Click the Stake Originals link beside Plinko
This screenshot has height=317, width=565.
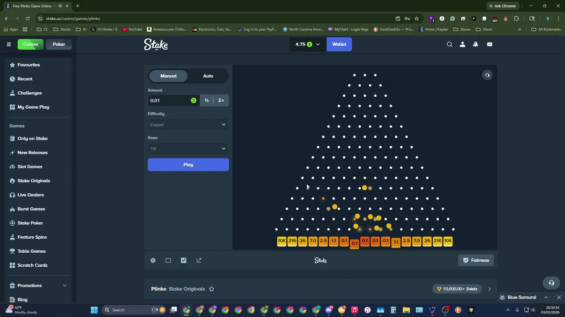point(187,289)
